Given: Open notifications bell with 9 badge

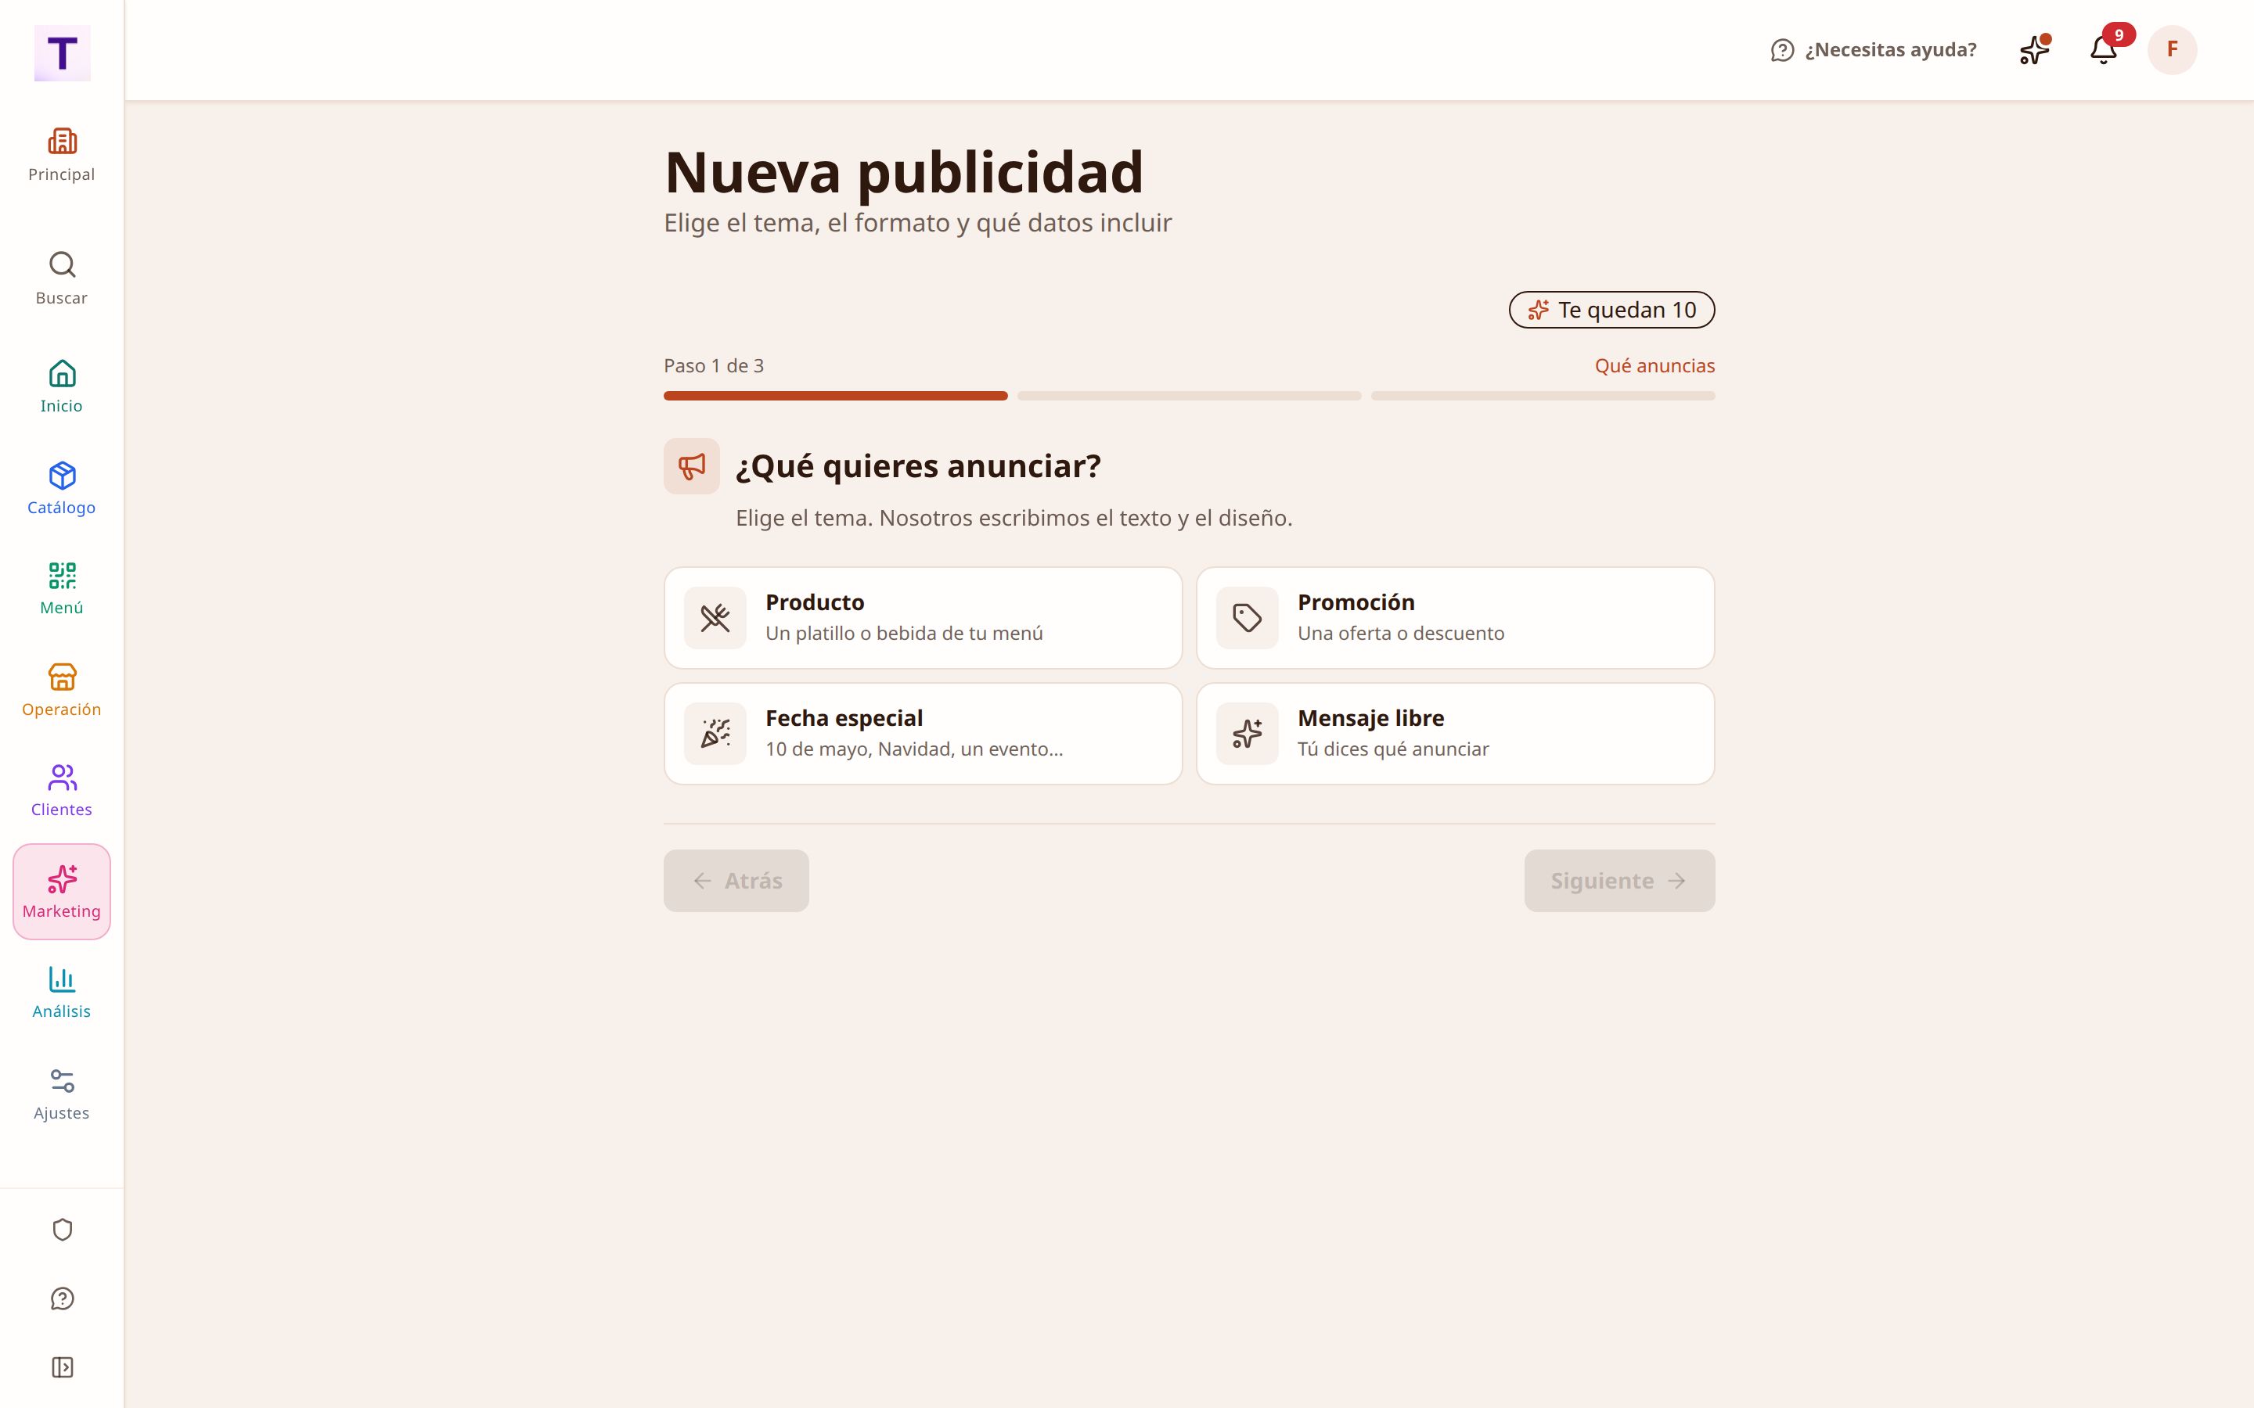Looking at the screenshot, I should tap(2104, 49).
